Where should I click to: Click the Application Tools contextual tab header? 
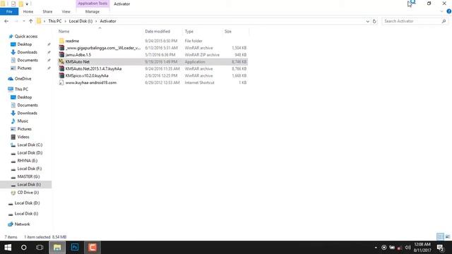click(93, 4)
